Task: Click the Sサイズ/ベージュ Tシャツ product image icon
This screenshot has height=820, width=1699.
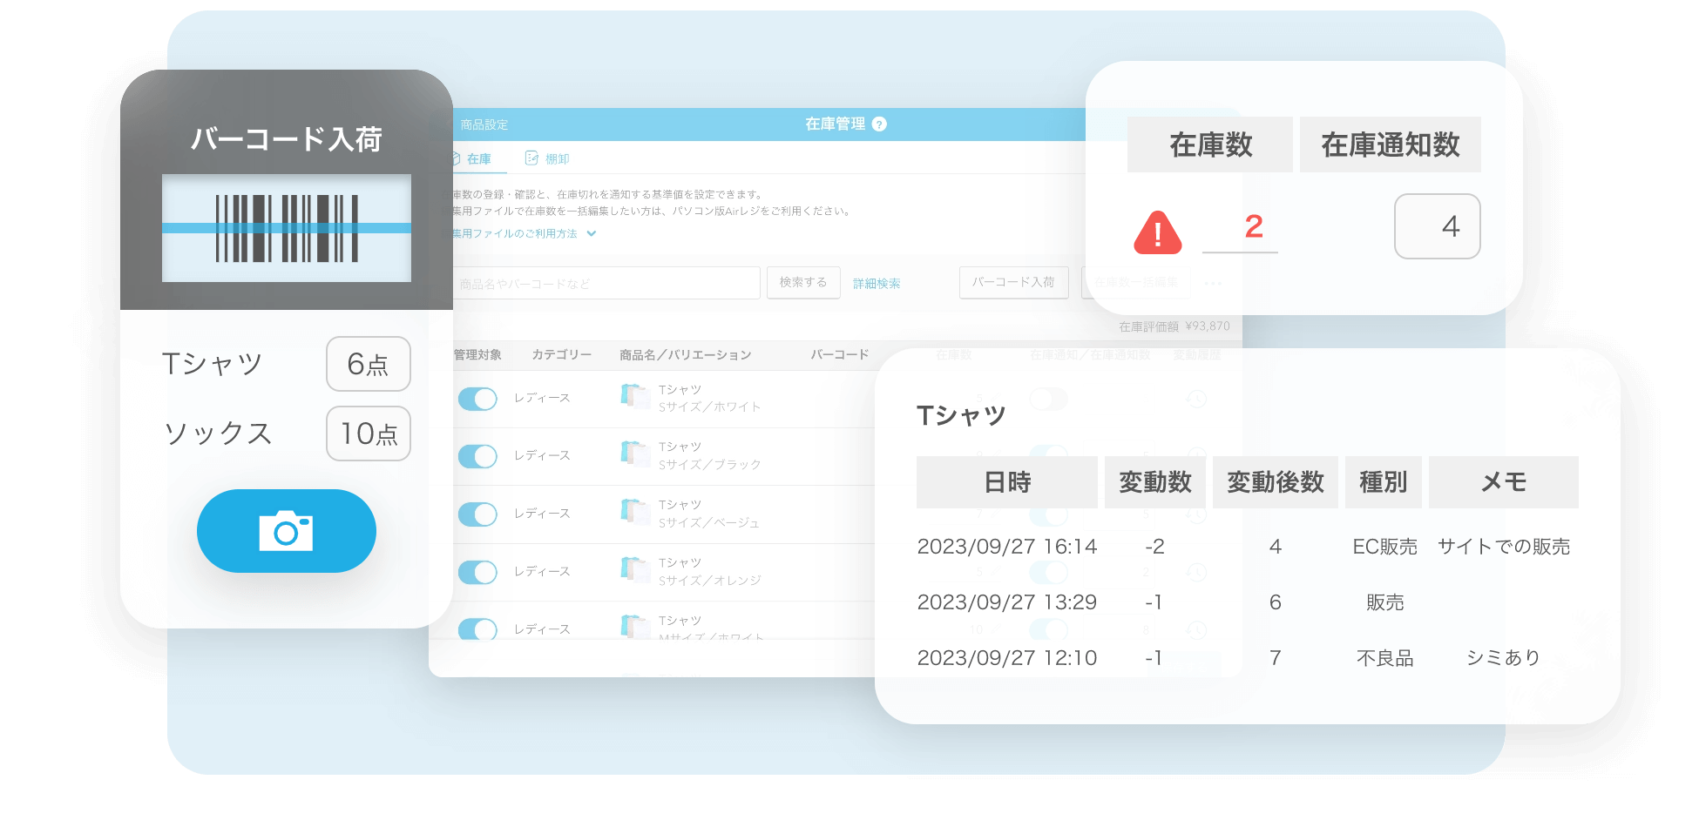Action: [635, 513]
